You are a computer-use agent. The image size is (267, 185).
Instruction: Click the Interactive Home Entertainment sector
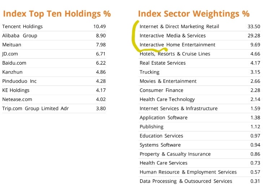pos(178,45)
